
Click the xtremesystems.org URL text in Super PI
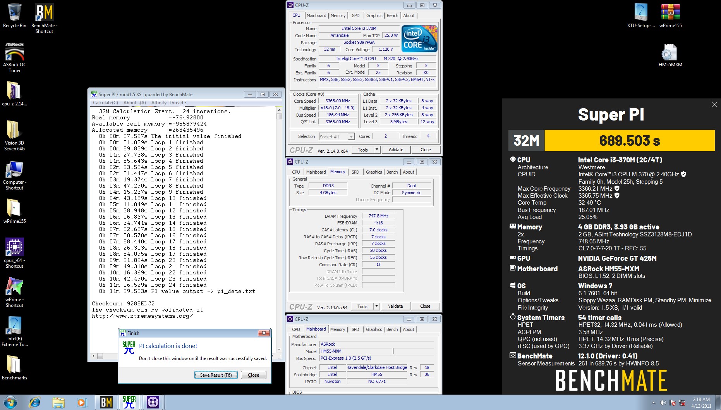(142, 316)
